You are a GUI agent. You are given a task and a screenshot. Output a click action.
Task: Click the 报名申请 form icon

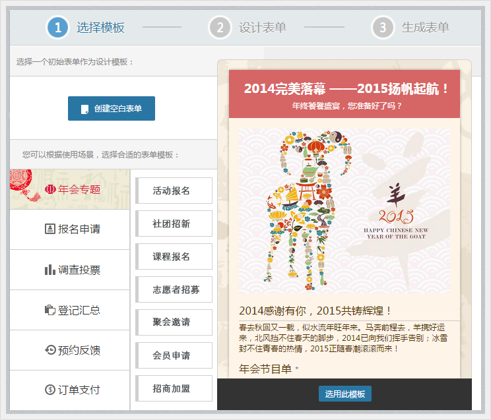pyautogui.click(x=50, y=229)
